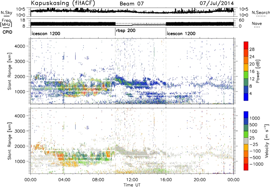Click the "12:00" time axis label
Viewport: 270px width, 187px height.
coord(132,180)
